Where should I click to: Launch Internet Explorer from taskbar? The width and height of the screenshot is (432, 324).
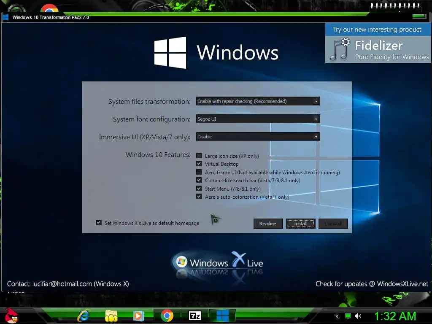pyautogui.click(x=84, y=316)
